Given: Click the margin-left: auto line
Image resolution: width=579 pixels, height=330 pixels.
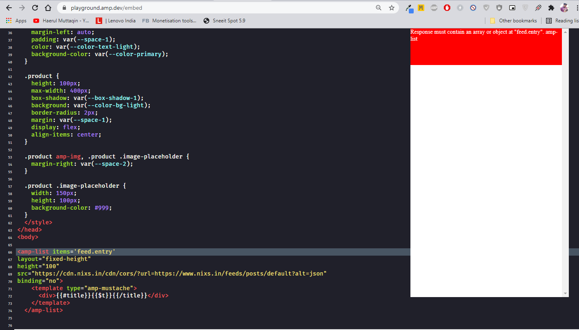Looking at the screenshot, I should coord(63,32).
